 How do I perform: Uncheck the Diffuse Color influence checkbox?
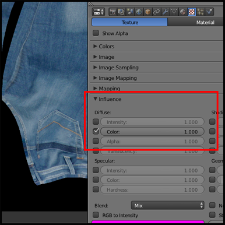click(x=96, y=131)
